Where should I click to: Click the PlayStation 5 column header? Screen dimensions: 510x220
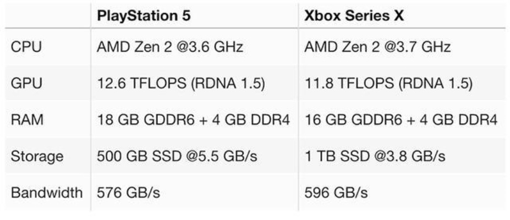(144, 15)
